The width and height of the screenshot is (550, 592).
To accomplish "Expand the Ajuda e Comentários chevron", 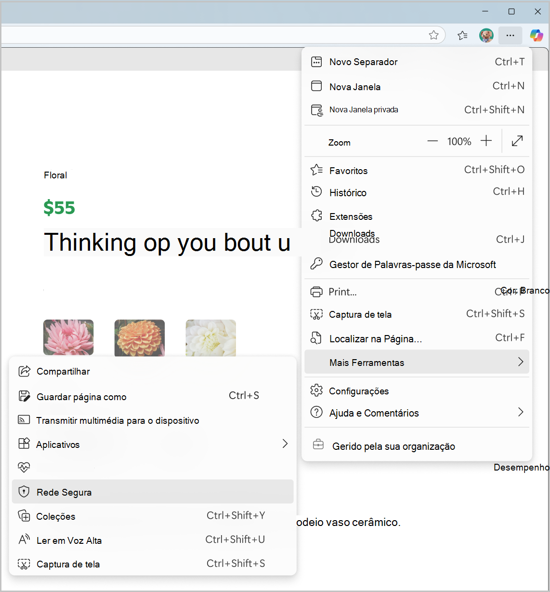I will click(521, 412).
